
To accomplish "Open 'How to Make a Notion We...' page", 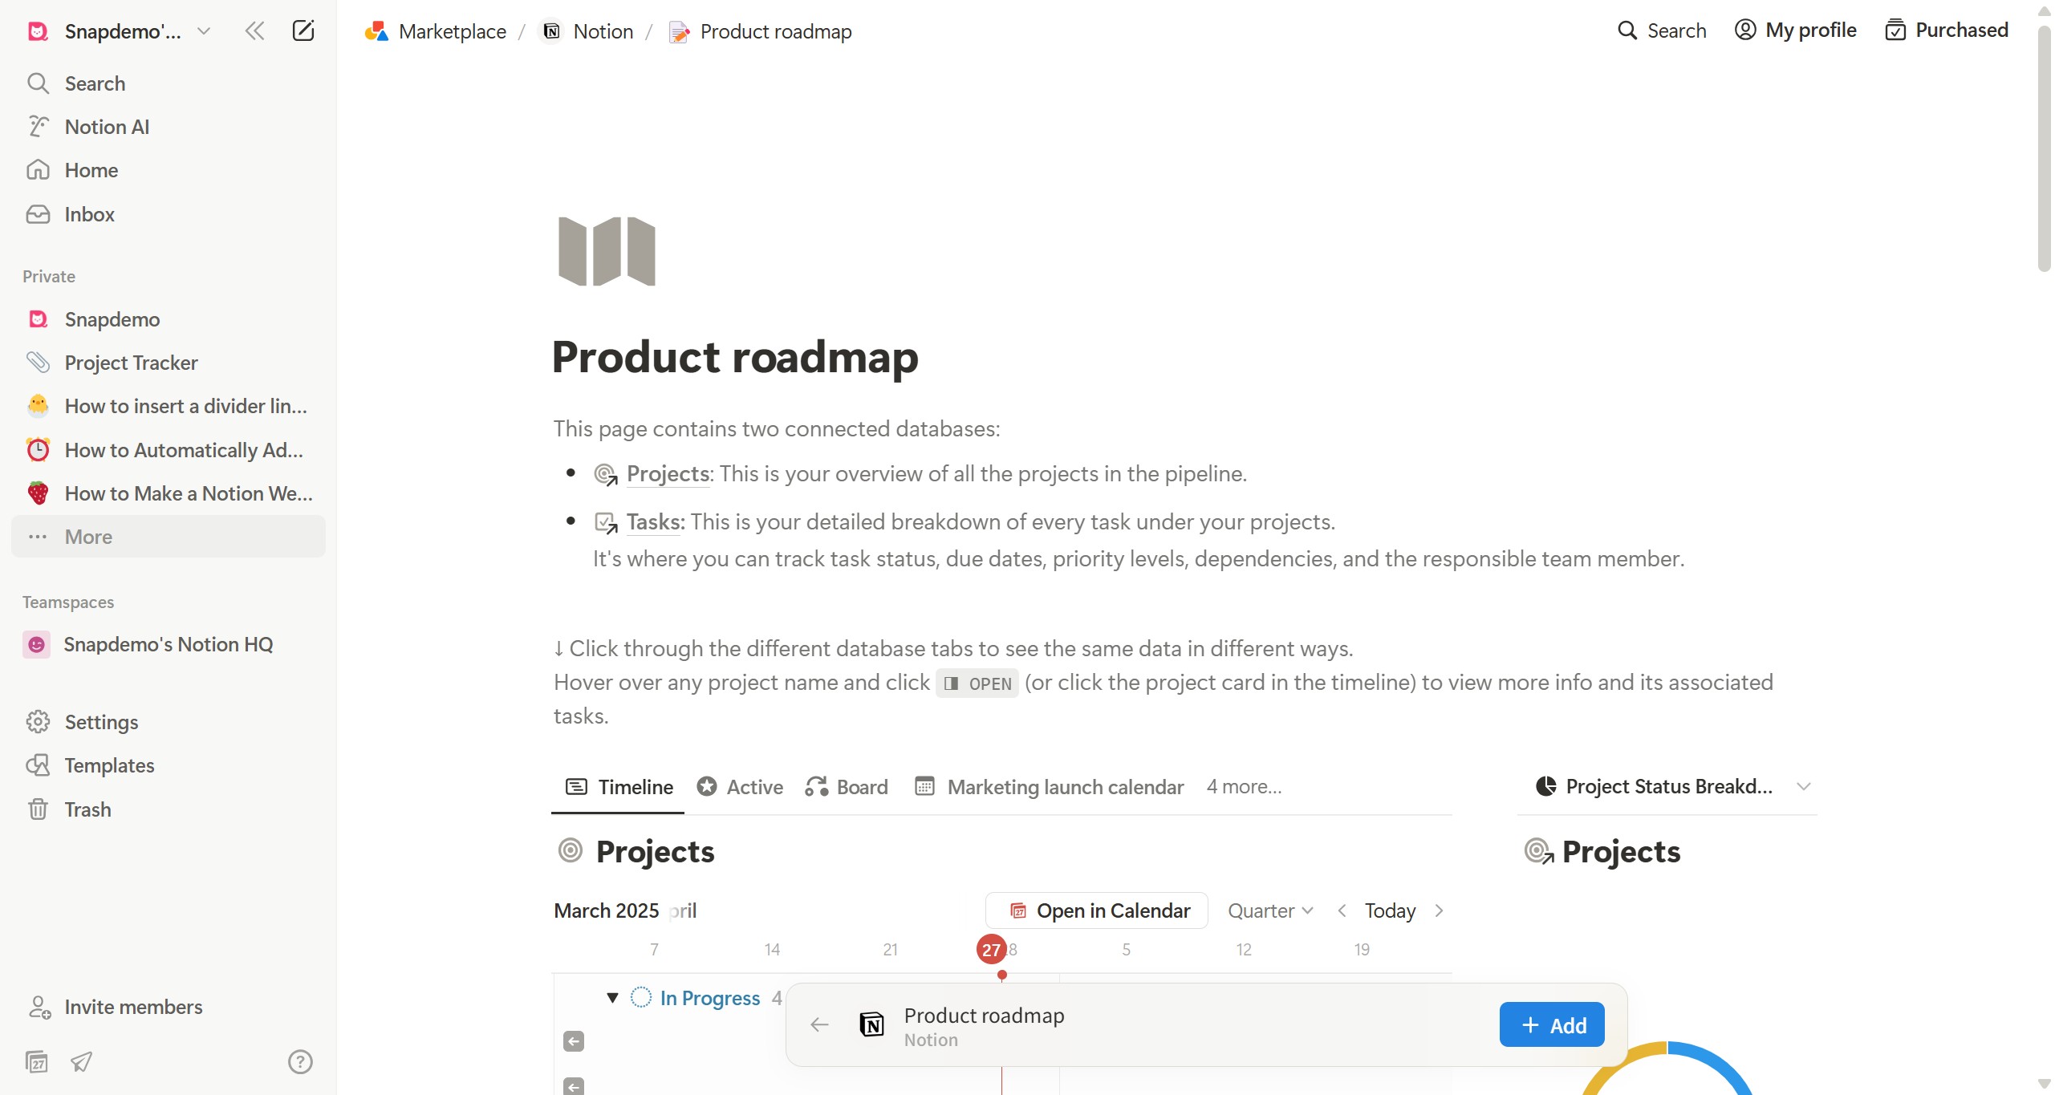I will click(x=169, y=493).
